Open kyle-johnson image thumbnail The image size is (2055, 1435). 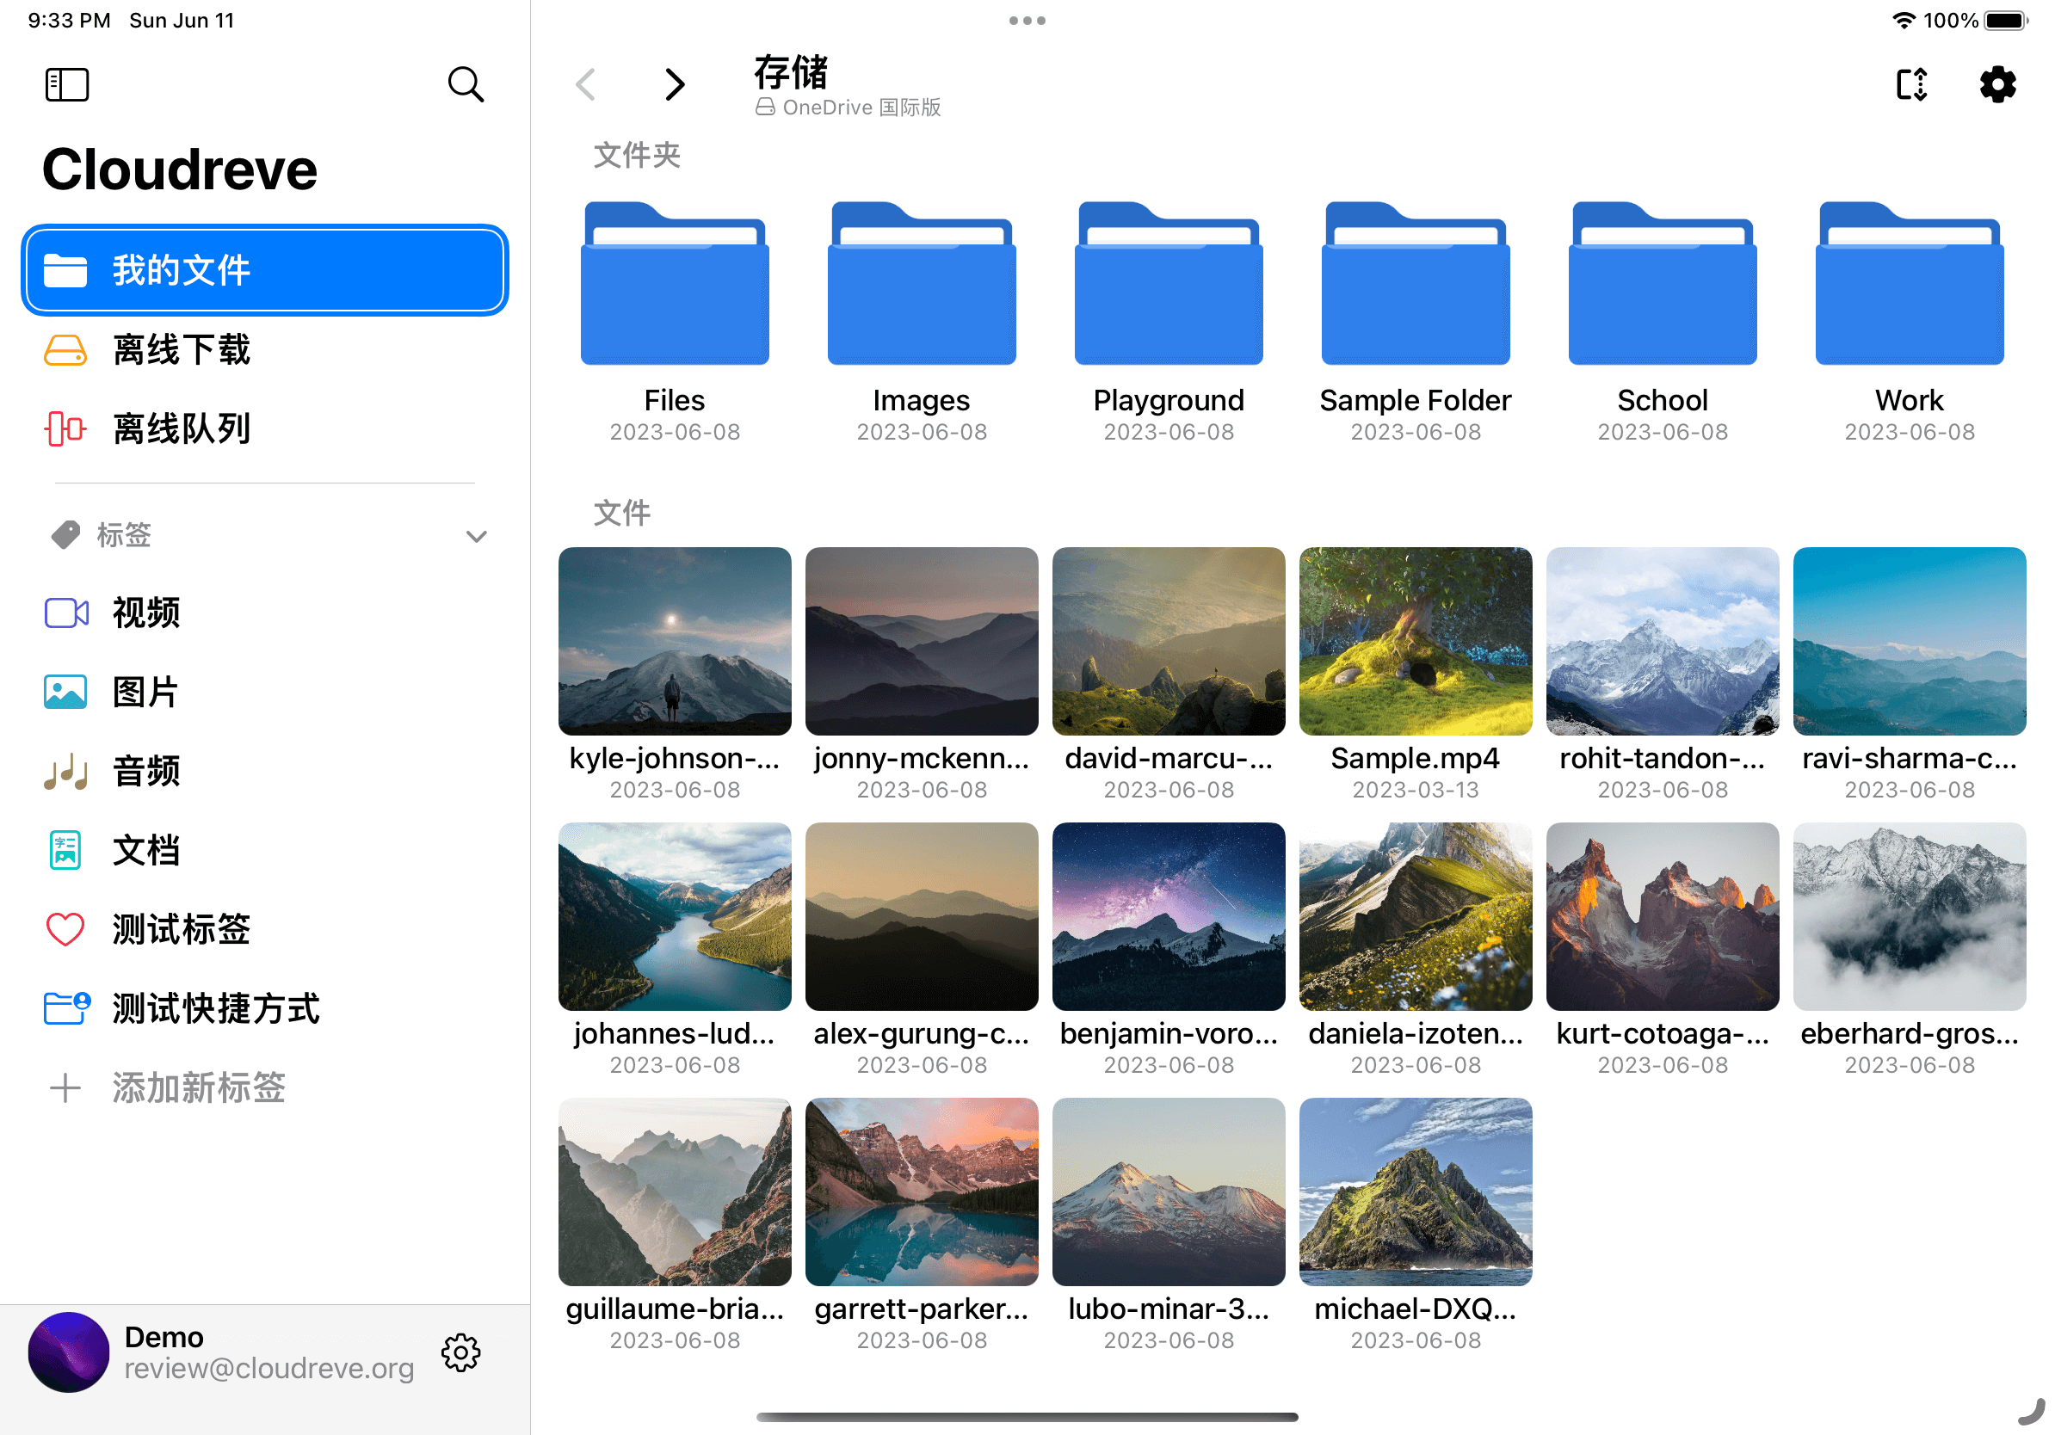coord(675,641)
